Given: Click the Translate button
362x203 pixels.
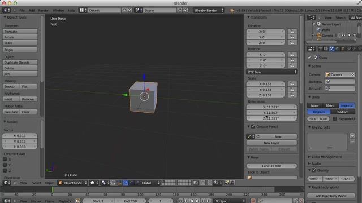Looking at the screenshot, I should pos(20,32).
